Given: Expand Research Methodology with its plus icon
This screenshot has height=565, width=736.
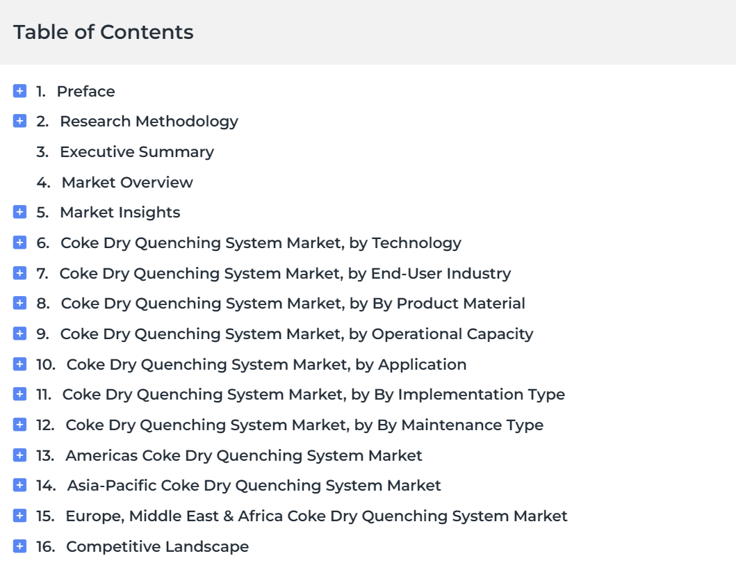Looking at the screenshot, I should (19, 121).
